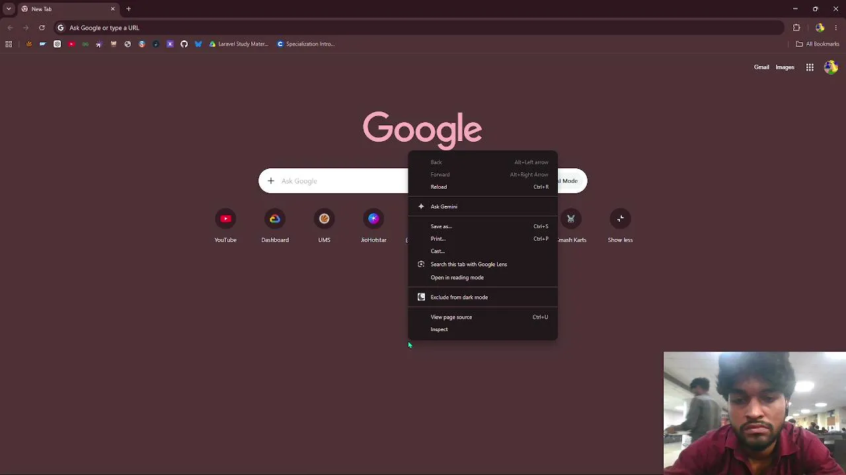Open the Gmail link
This screenshot has width=846, height=475.
click(761, 67)
